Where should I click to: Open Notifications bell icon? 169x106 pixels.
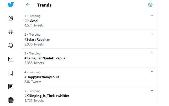tap(11, 45)
